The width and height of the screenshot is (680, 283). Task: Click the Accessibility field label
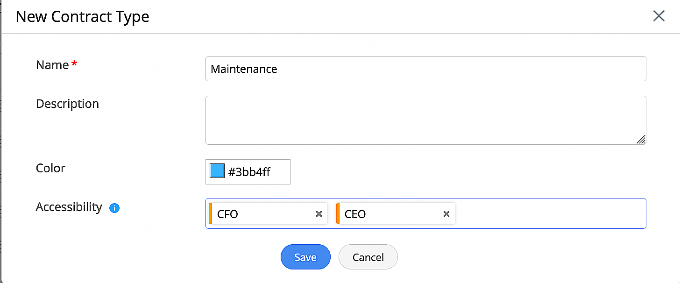tap(69, 207)
